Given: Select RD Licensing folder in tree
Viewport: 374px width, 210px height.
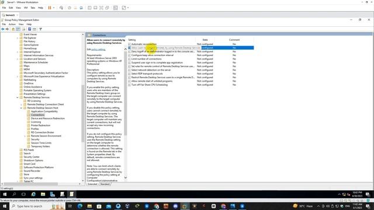Looking at the screenshot, I should point(34,101).
